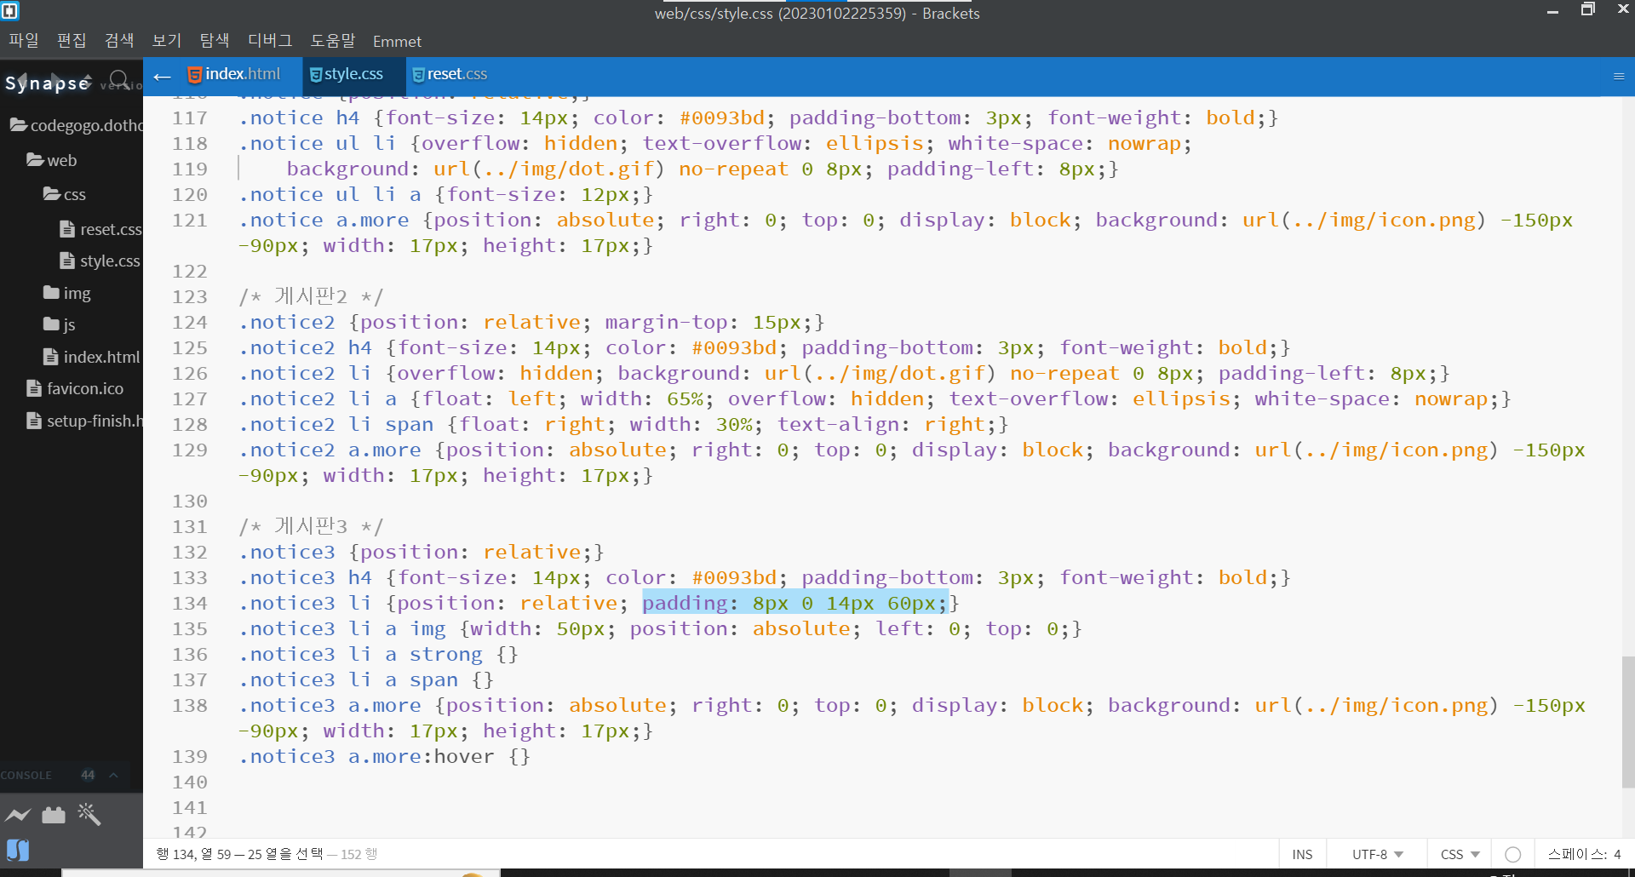This screenshot has height=877, width=1635.
Task: Open favicon.ico in the file tree
Action: [x=75, y=388]
